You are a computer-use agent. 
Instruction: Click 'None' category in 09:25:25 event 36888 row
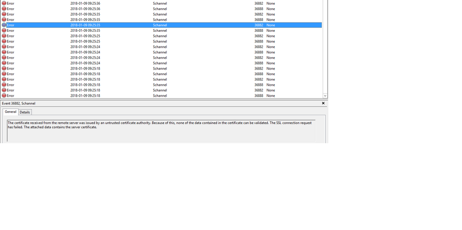click(x=271, y=41)
